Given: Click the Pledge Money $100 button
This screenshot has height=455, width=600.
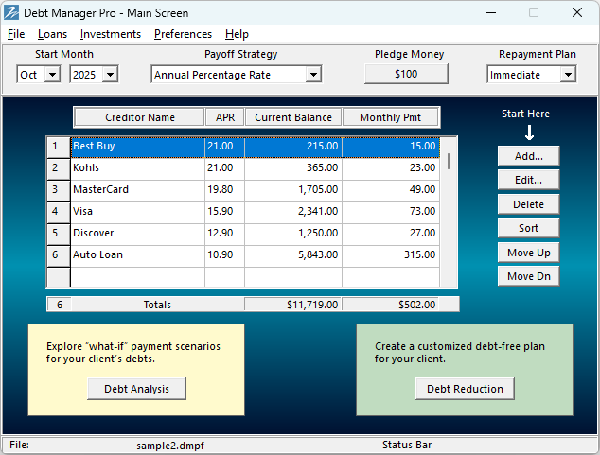Looking at the screenshot, I should (x=406, y=74).
